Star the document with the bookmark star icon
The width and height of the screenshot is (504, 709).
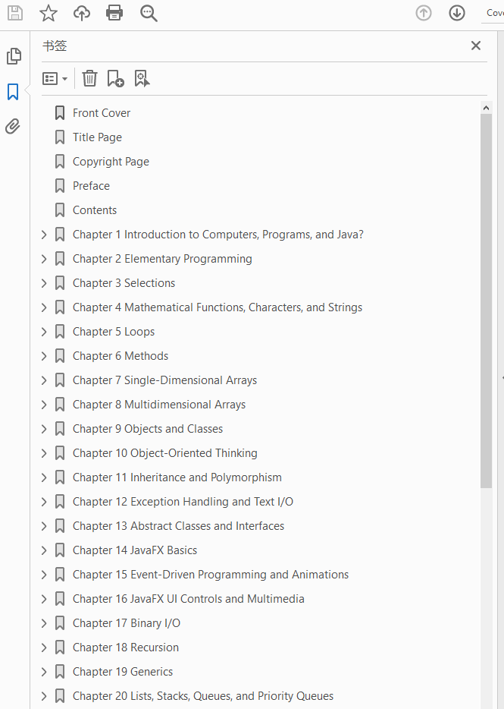click(49, 13)
